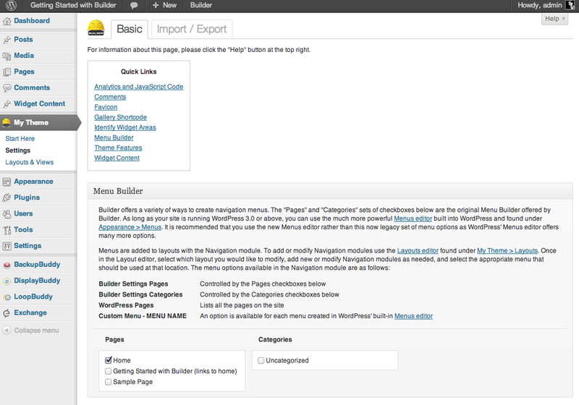Follow the Comments quick link
579x405 pixels.
coord(110,97)
